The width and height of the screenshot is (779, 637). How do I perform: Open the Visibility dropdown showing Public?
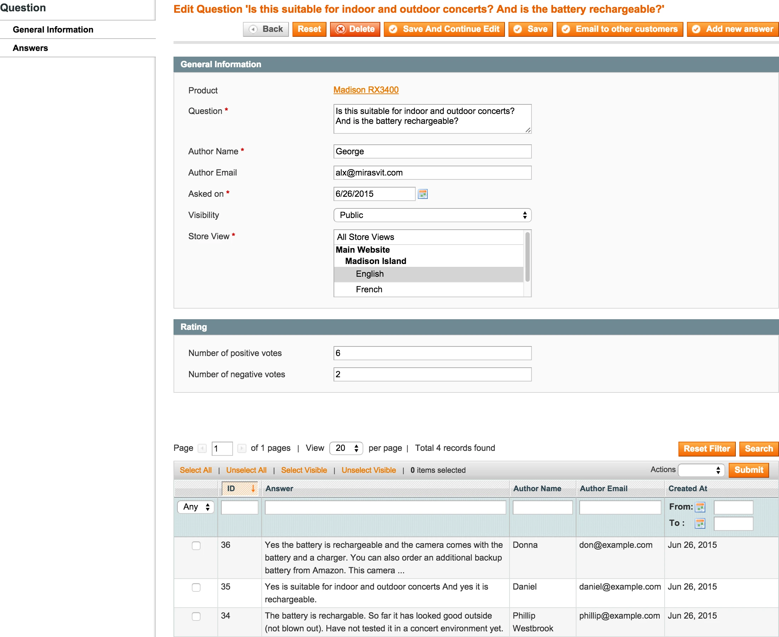click(432, 215)
